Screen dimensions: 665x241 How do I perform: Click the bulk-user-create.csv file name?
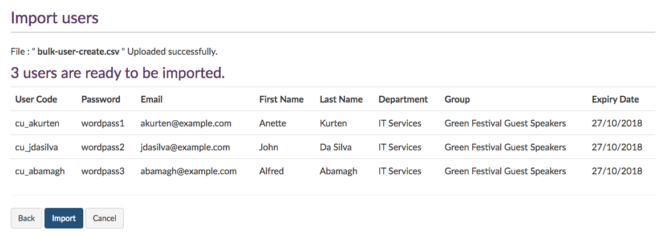tap(78, 51)
